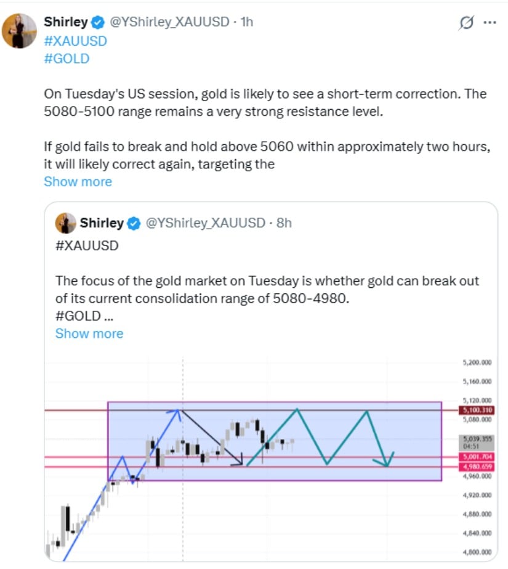Open the #GOLD hashtag in main post
Viewport: 508px width, 569px height.
(x=67, y=59)
